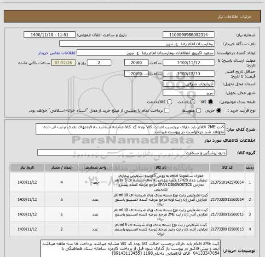Click product code 213751014257​0054
Viewport: 265px width, 257px height.
pos(227,182)
